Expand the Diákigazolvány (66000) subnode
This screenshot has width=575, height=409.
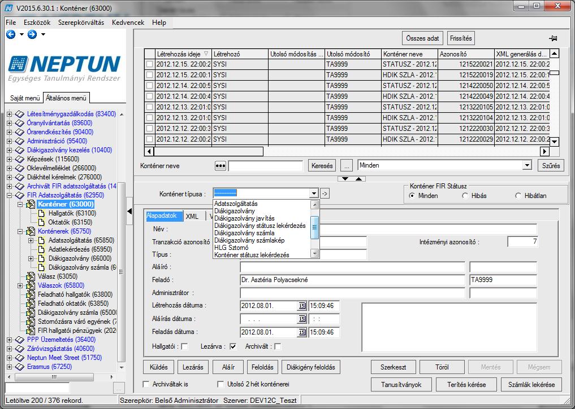pyautogui.click(x=31, y=258)
